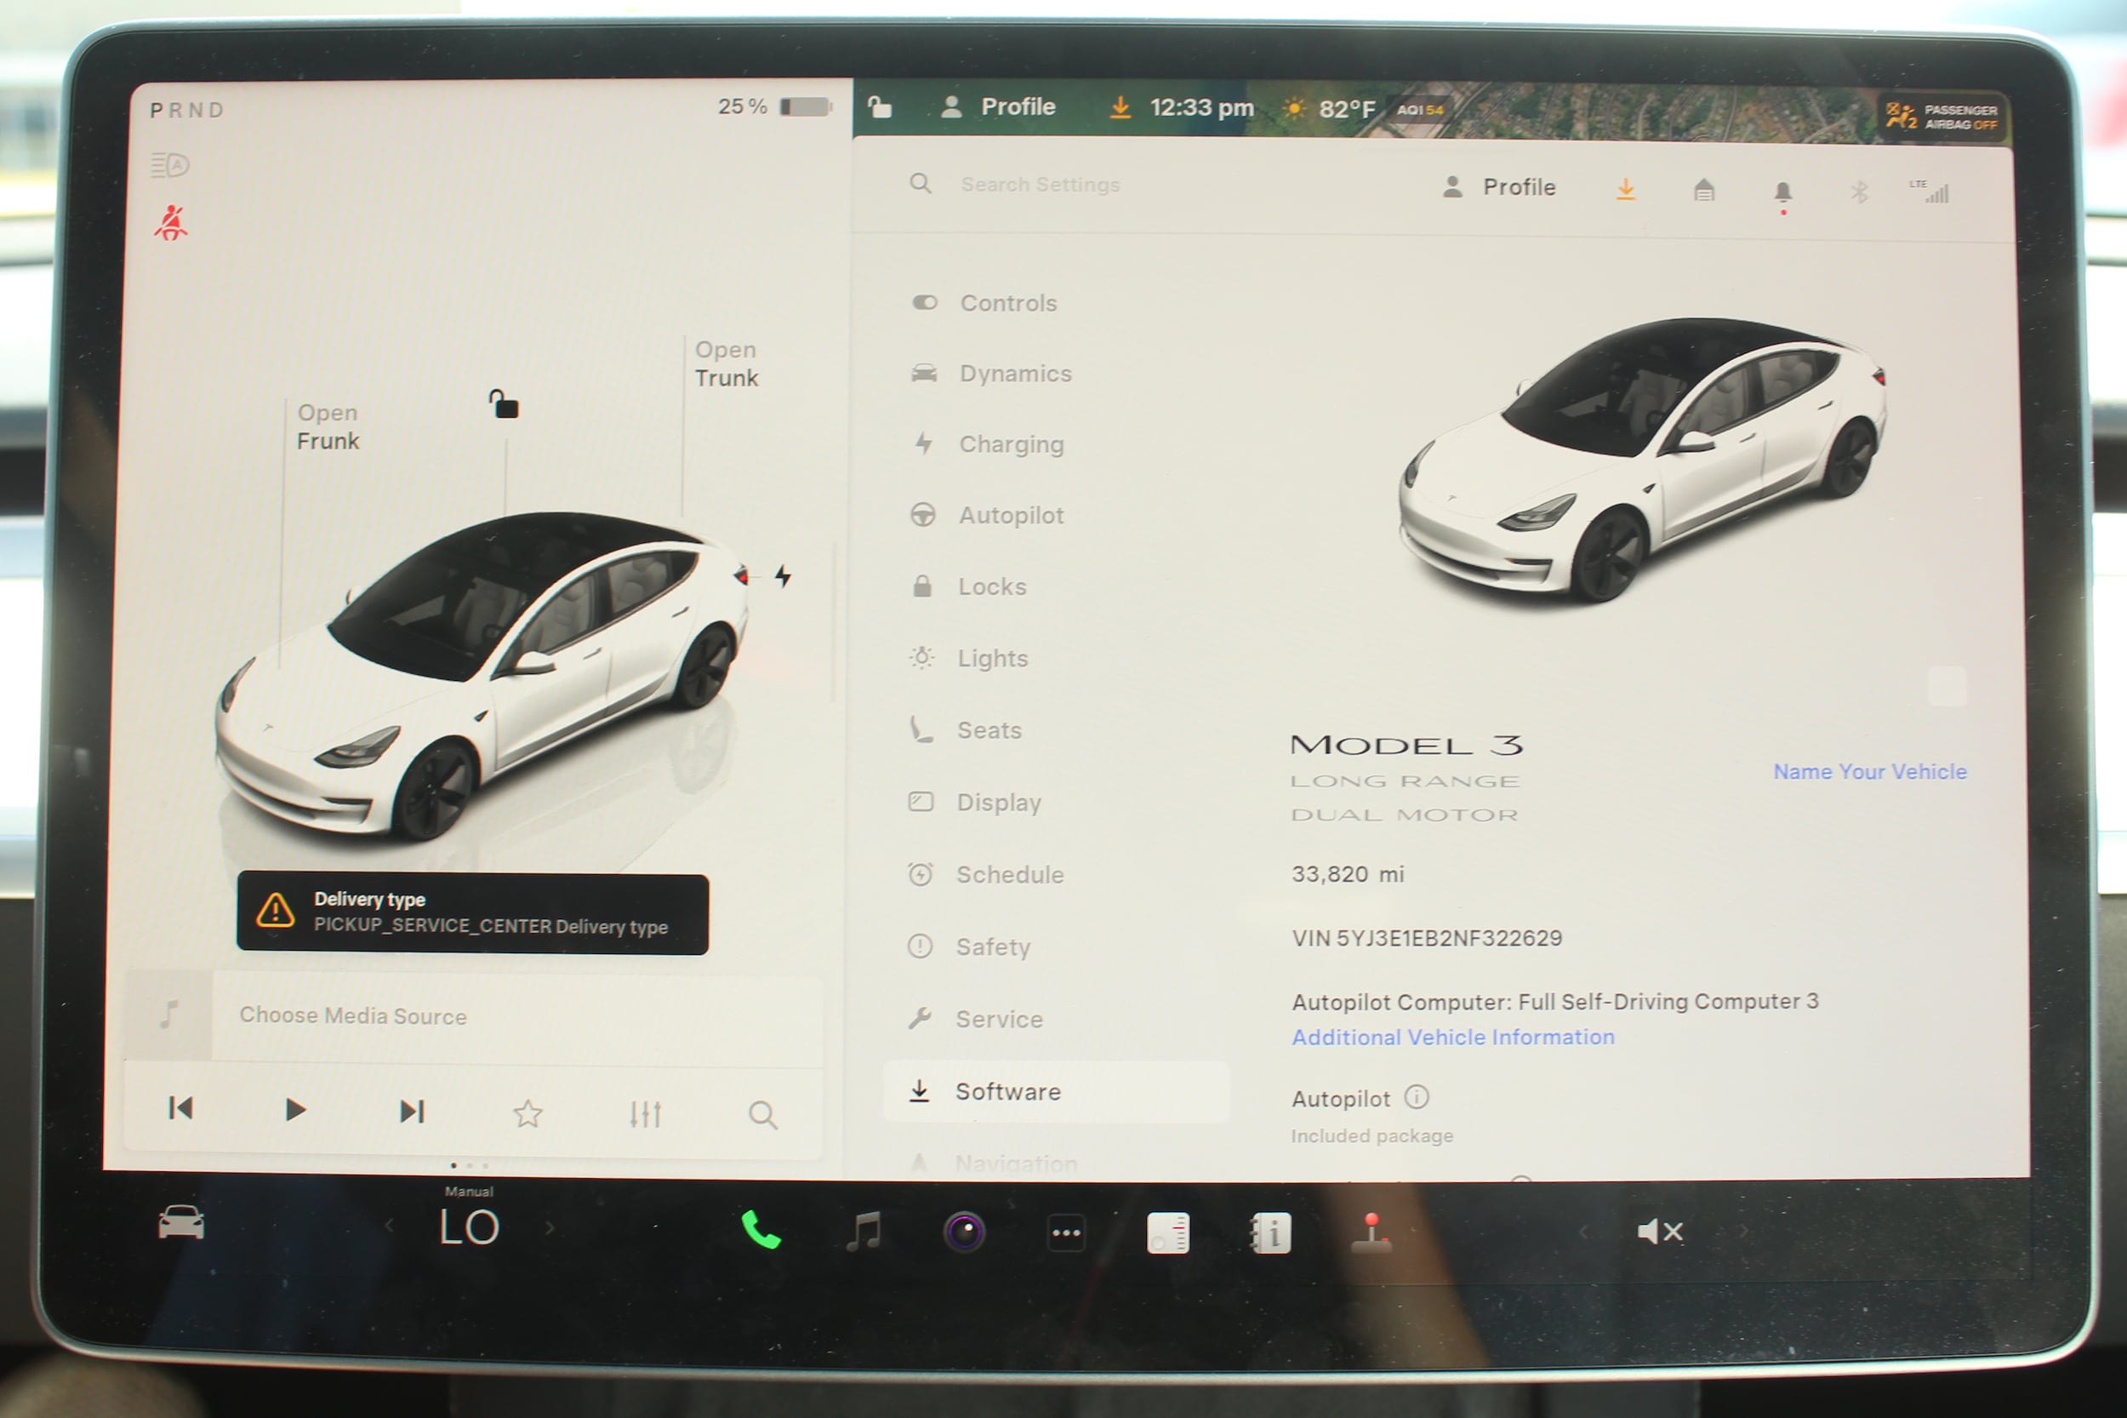Open car controls icon in bottom bar
The width and height of the screenshot is (2127, 1418).
click(x=180, y=1222)
